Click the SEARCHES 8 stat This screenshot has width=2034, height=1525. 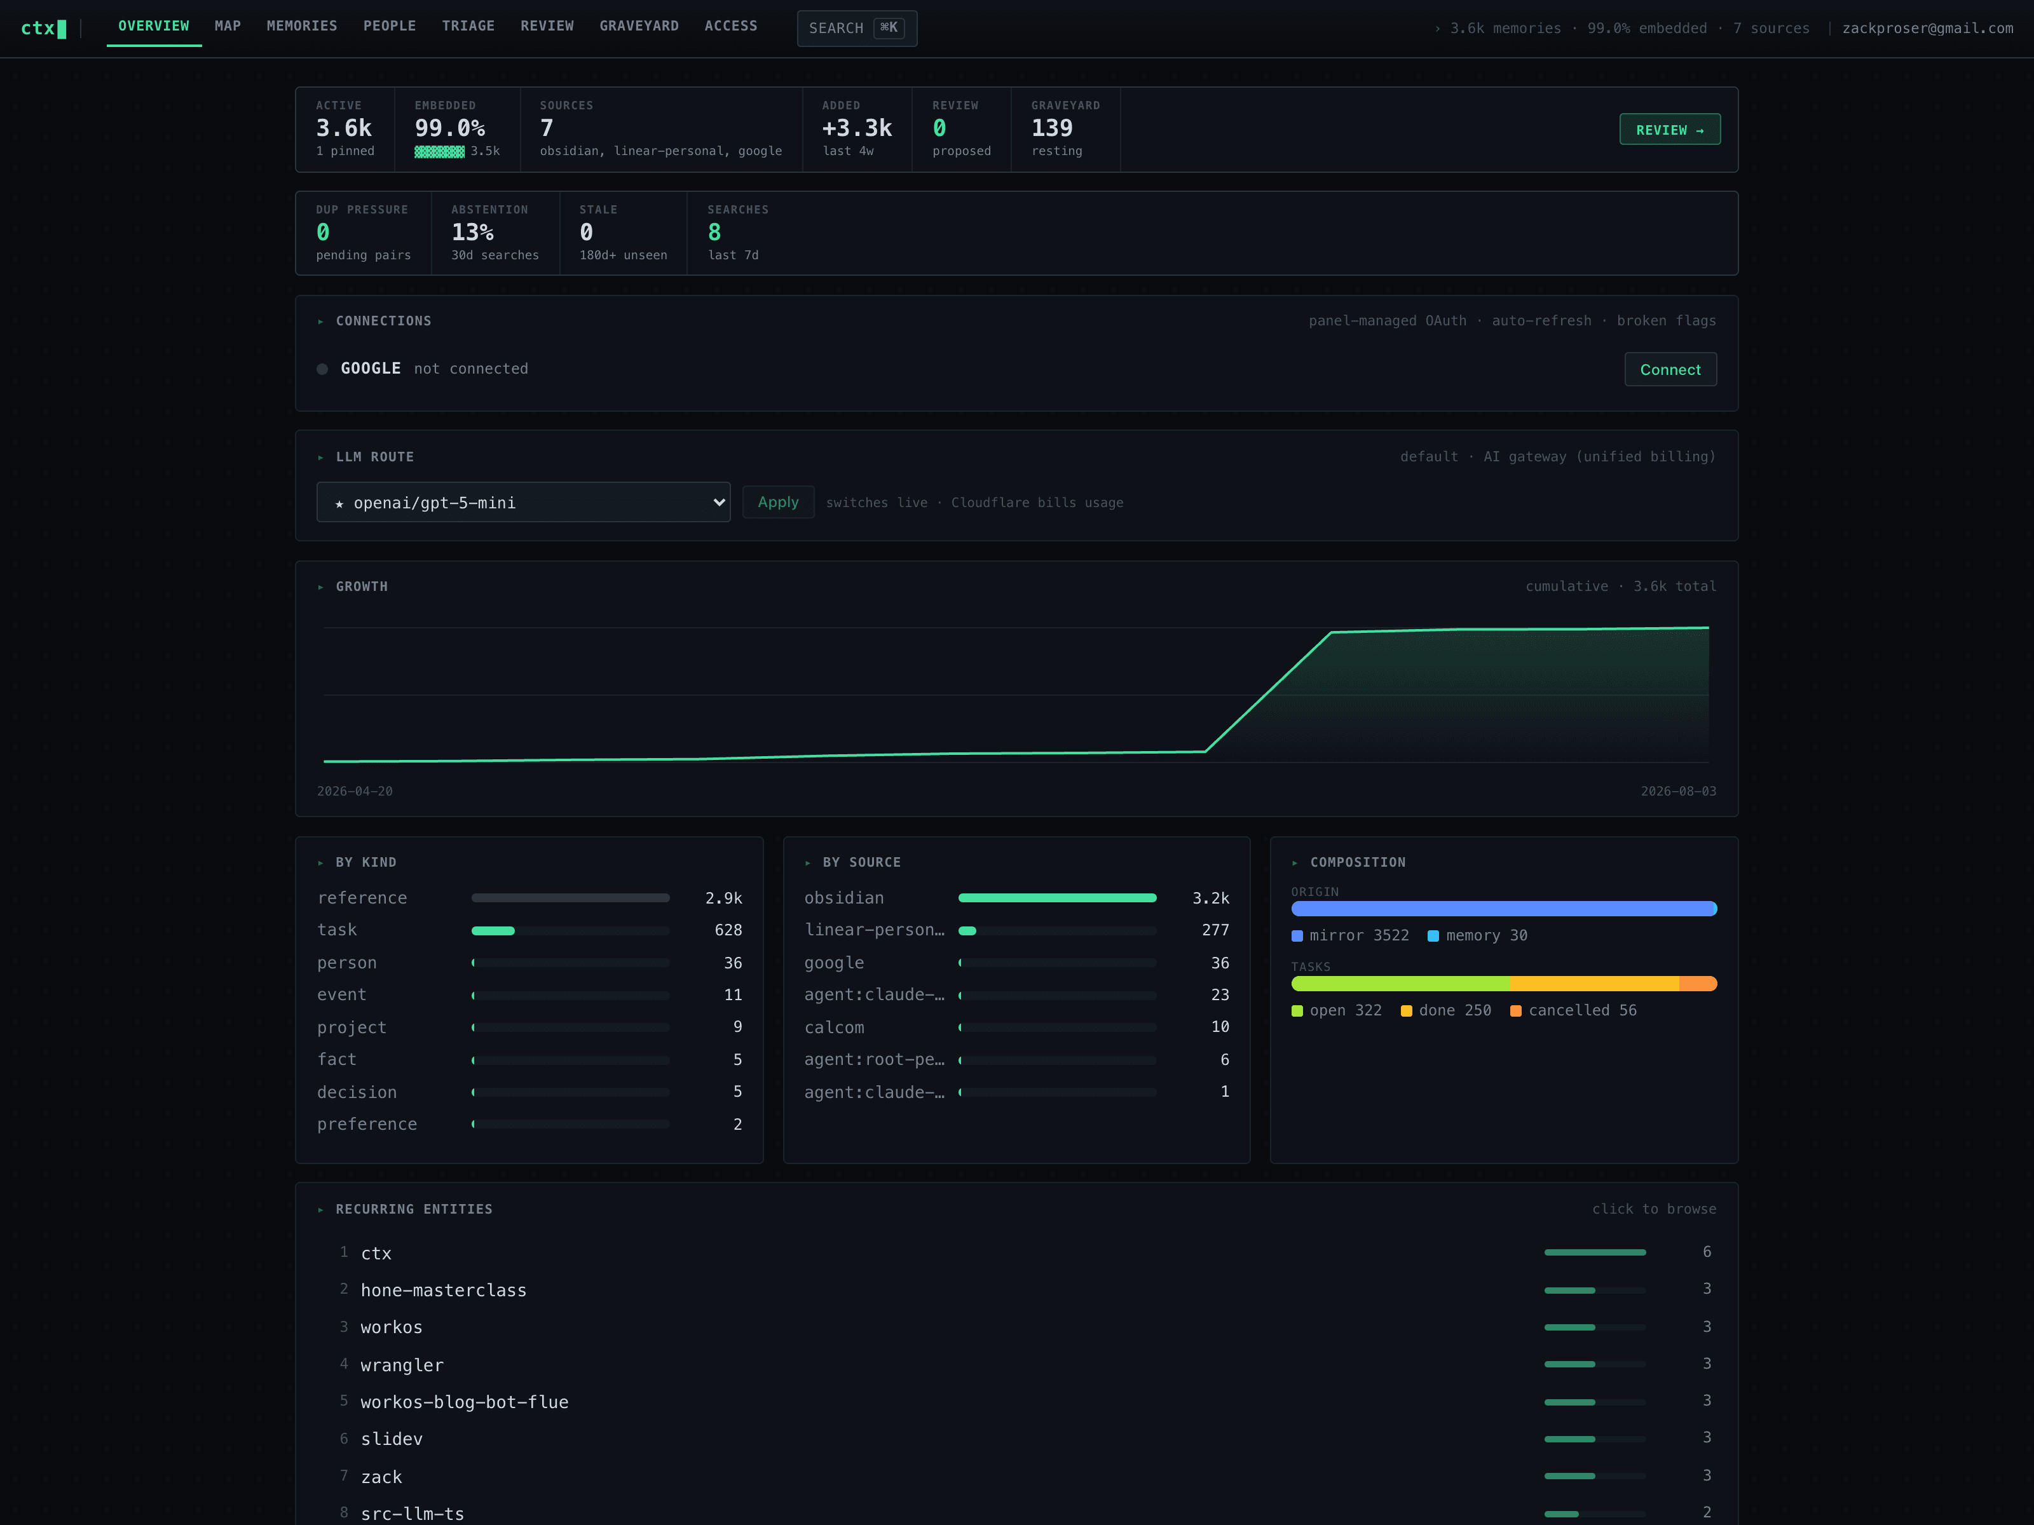pyautogui.click(x=739, y=233)
